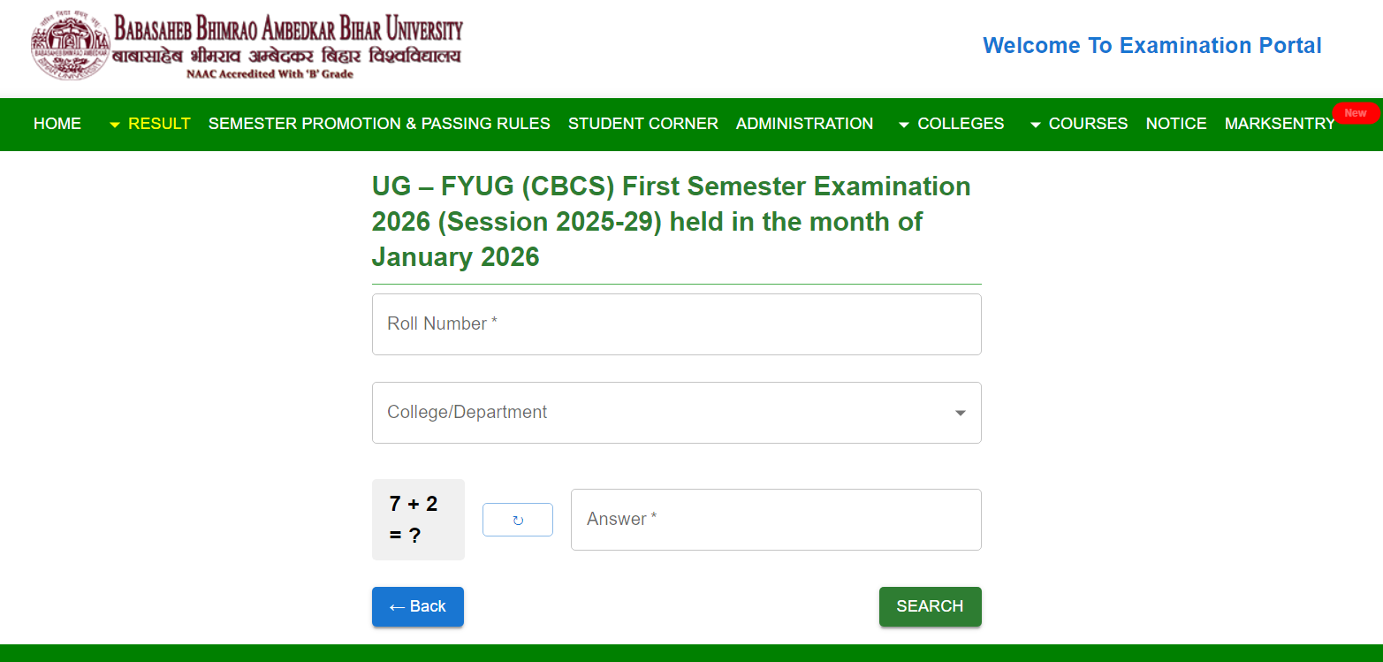Viewport: 1383px width, 662px height.
Task: Select ADMINISTRATION in the navigation bar
Action: (804, 124)
